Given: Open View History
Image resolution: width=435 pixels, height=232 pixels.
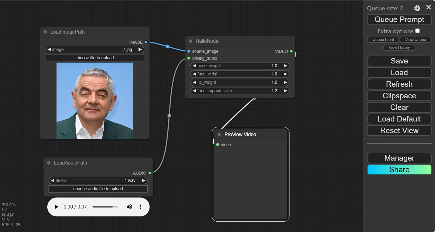Looking at the screenshot, I should click(399, 48).
